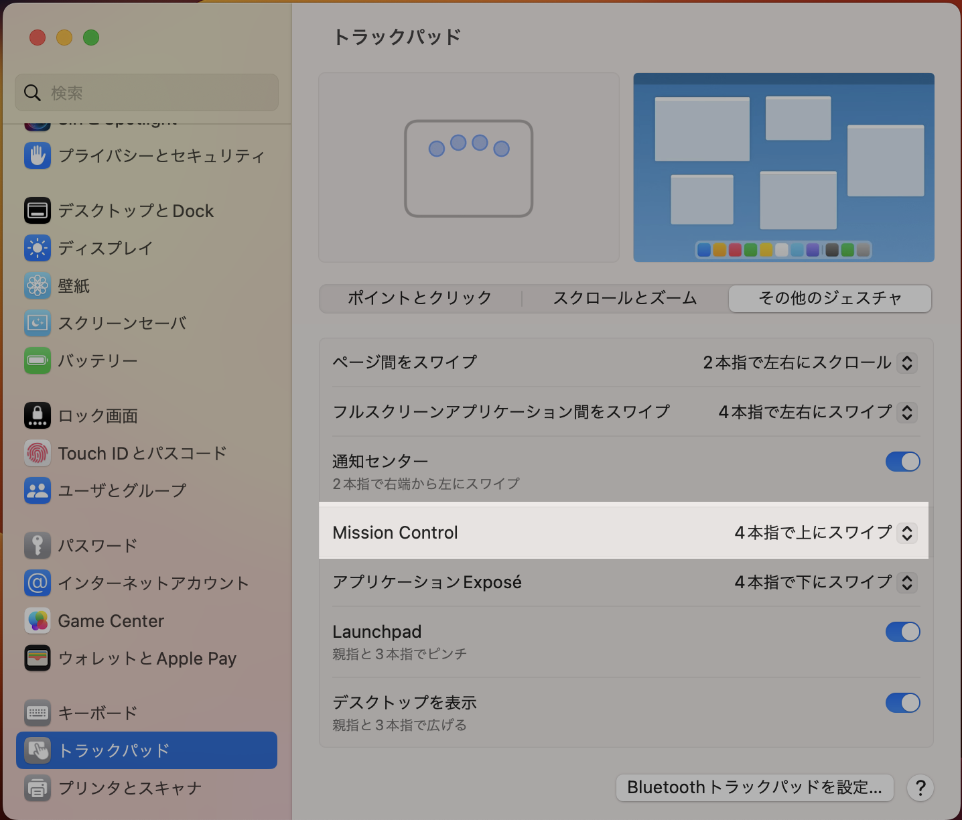The image size is (962, 820).
Task: Click the Touch ID fingerprint icon
Action: 38,453
